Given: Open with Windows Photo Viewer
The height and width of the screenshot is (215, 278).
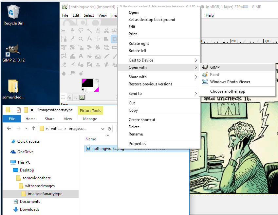Looking at the screenshot, I should click(x=237, y=82).
